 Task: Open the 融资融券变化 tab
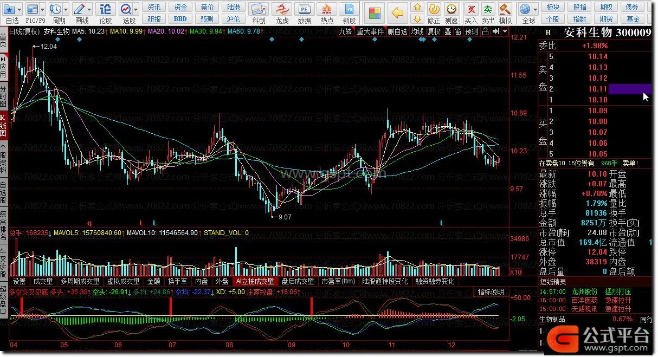tap(435, 282)
